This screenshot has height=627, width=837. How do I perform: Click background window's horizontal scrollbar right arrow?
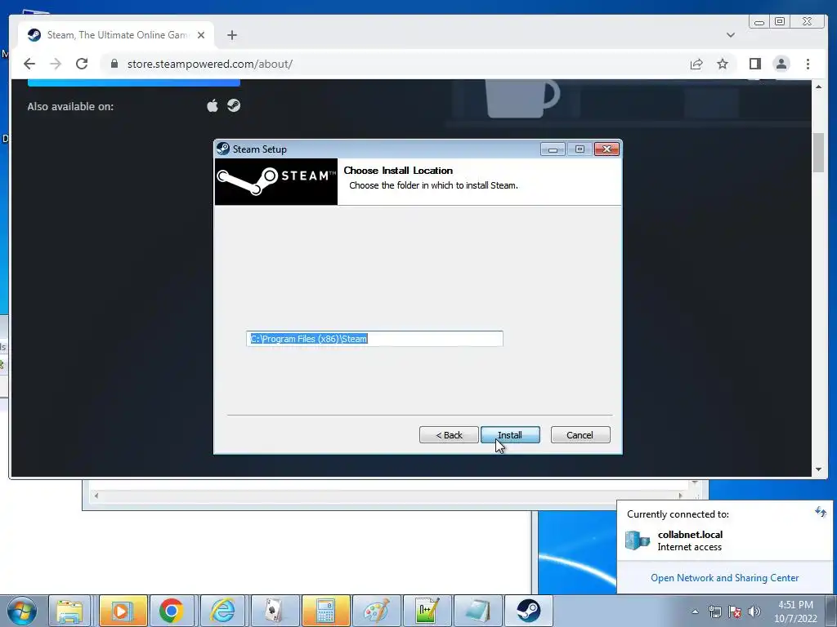(680, 496)
